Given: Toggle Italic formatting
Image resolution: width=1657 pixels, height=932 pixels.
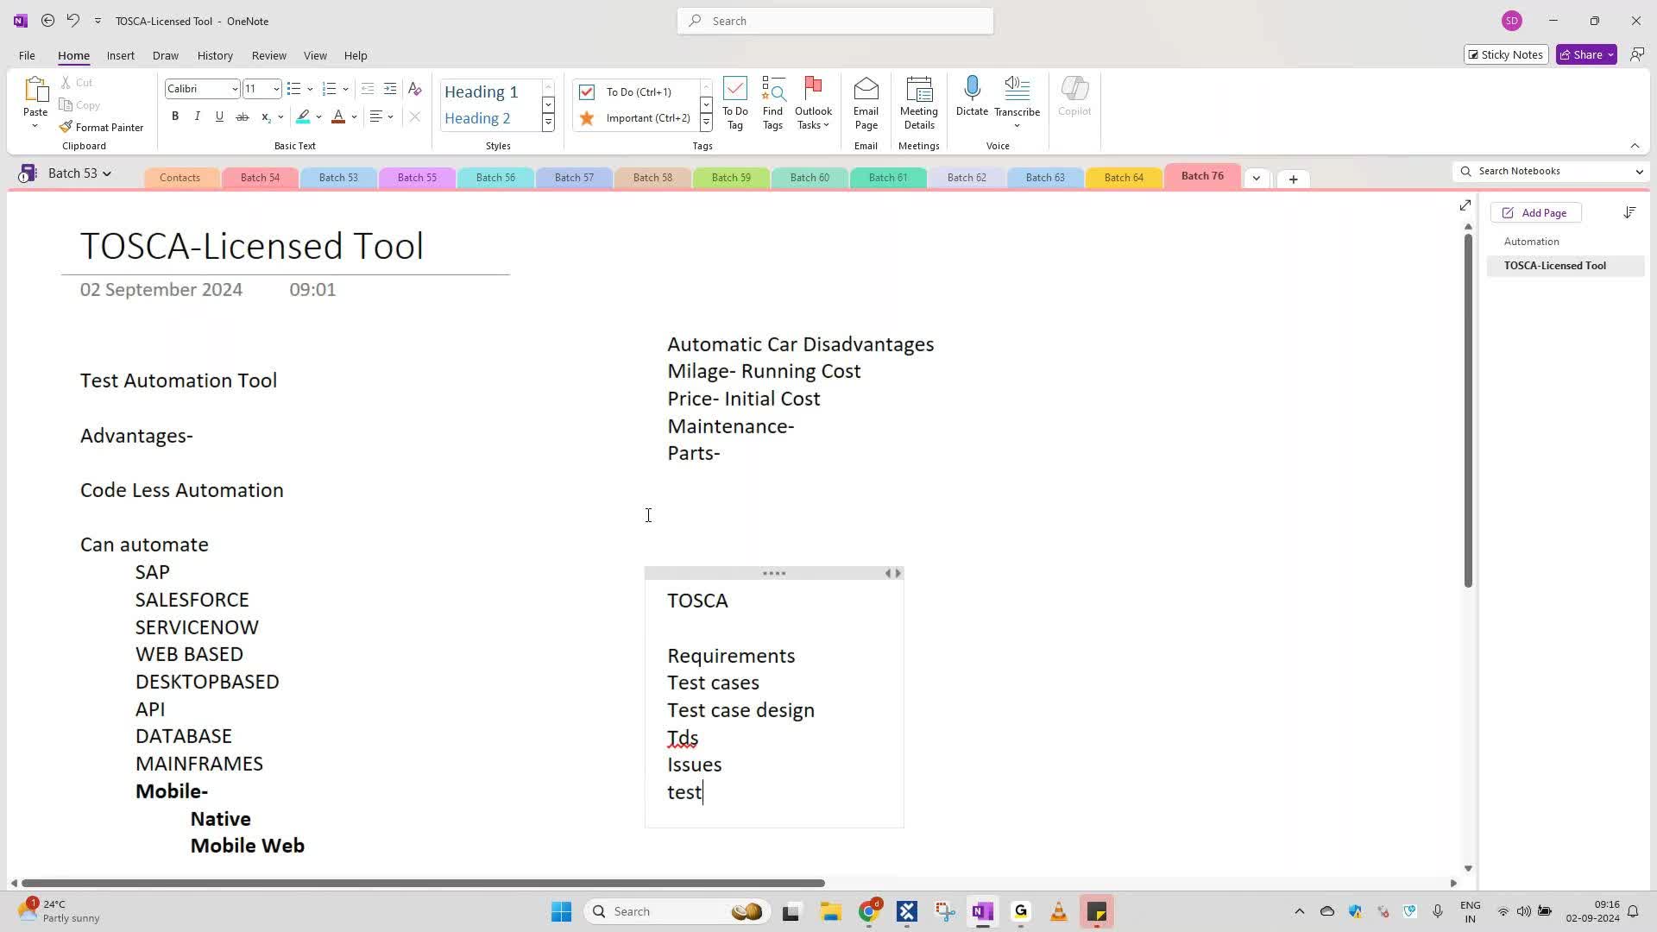Looking at the screenshot, I should click(x=197, y=116).
